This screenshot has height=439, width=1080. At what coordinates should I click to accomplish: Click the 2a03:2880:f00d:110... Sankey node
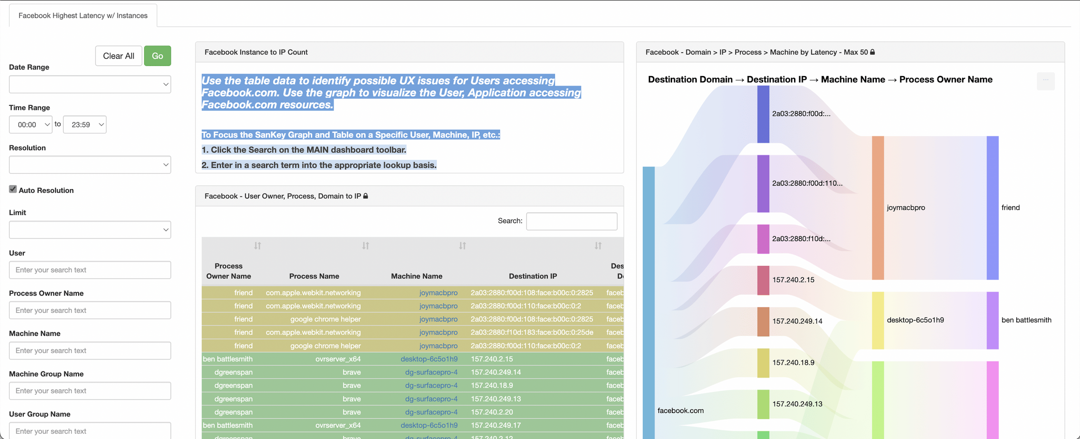(x=763, y=184)
